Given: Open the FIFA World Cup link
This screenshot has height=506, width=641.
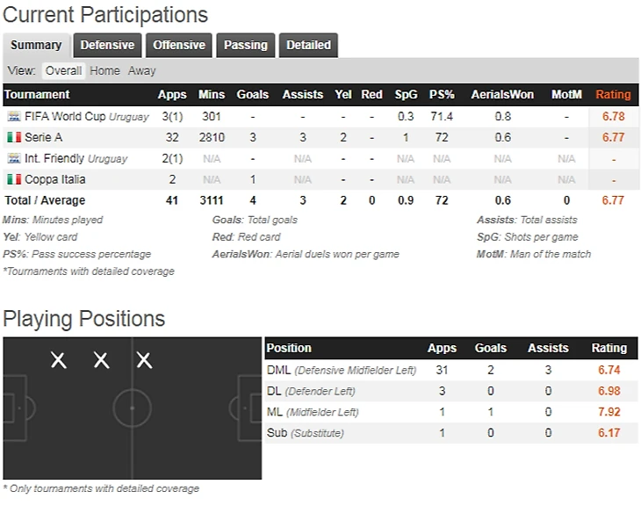Looking at the screenshot, I should (x=65, y=117).
